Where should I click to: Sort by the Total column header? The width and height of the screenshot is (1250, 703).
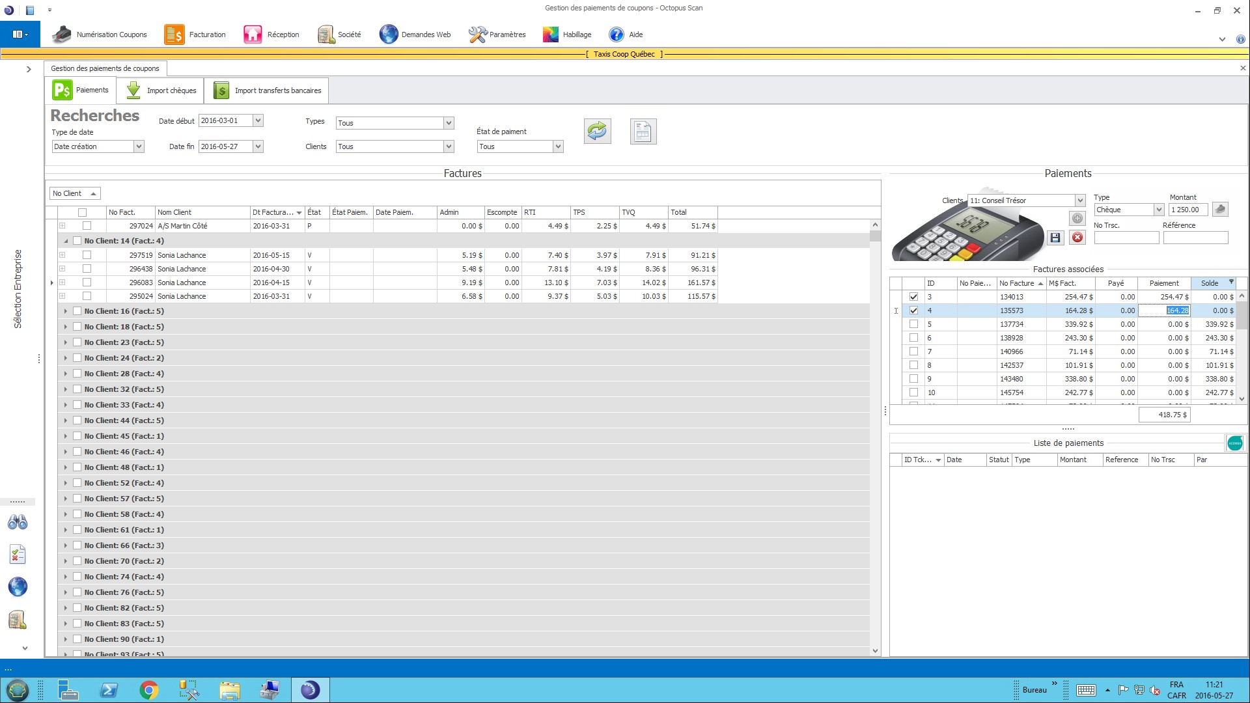click(693, 212)
